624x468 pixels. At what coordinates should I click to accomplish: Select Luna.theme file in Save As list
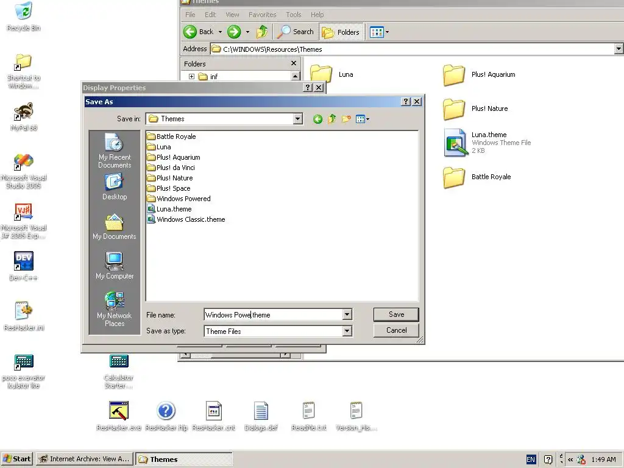click(169, 209)
